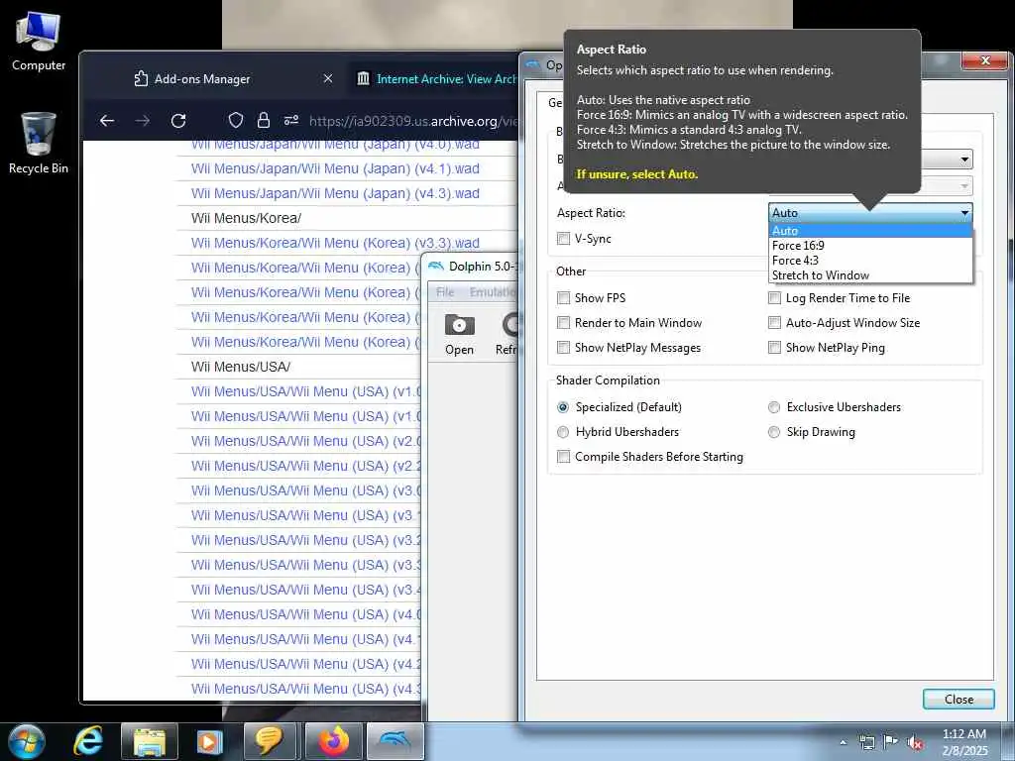This screenshot has height=761, width=1015.
Task: Enable Log Render Time to File
Action: pos(774,297)
